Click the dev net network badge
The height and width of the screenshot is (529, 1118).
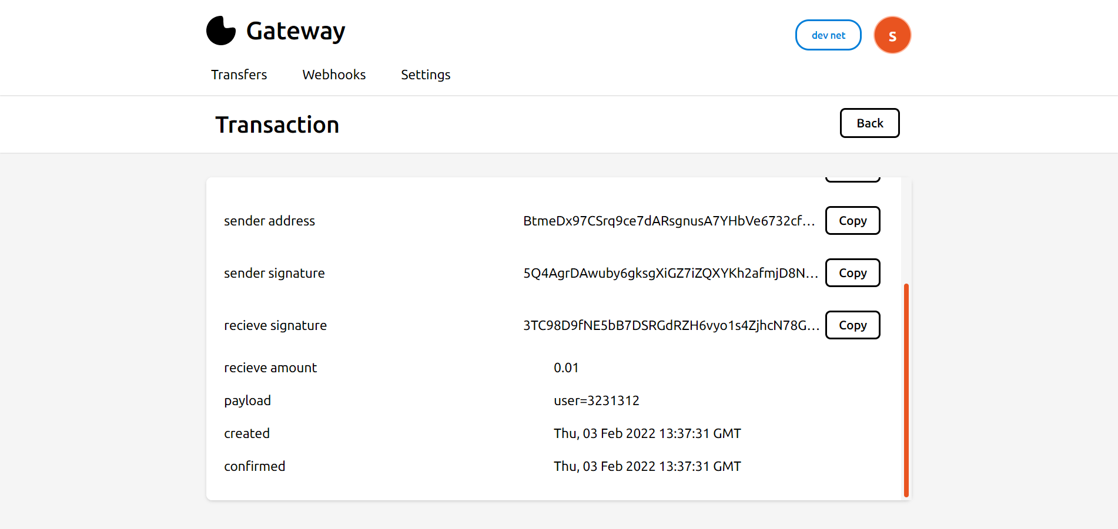pos(828,35)
